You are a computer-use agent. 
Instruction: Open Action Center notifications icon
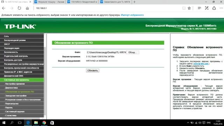tap(204, 123)
